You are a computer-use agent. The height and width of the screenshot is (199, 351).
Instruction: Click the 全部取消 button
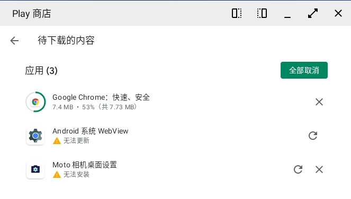coord(304,70)
